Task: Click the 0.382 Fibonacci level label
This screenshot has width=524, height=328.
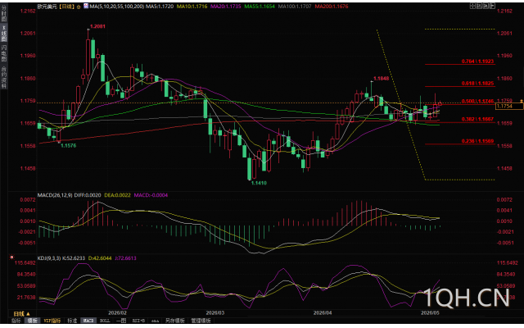Action: [x=477, y=119]
